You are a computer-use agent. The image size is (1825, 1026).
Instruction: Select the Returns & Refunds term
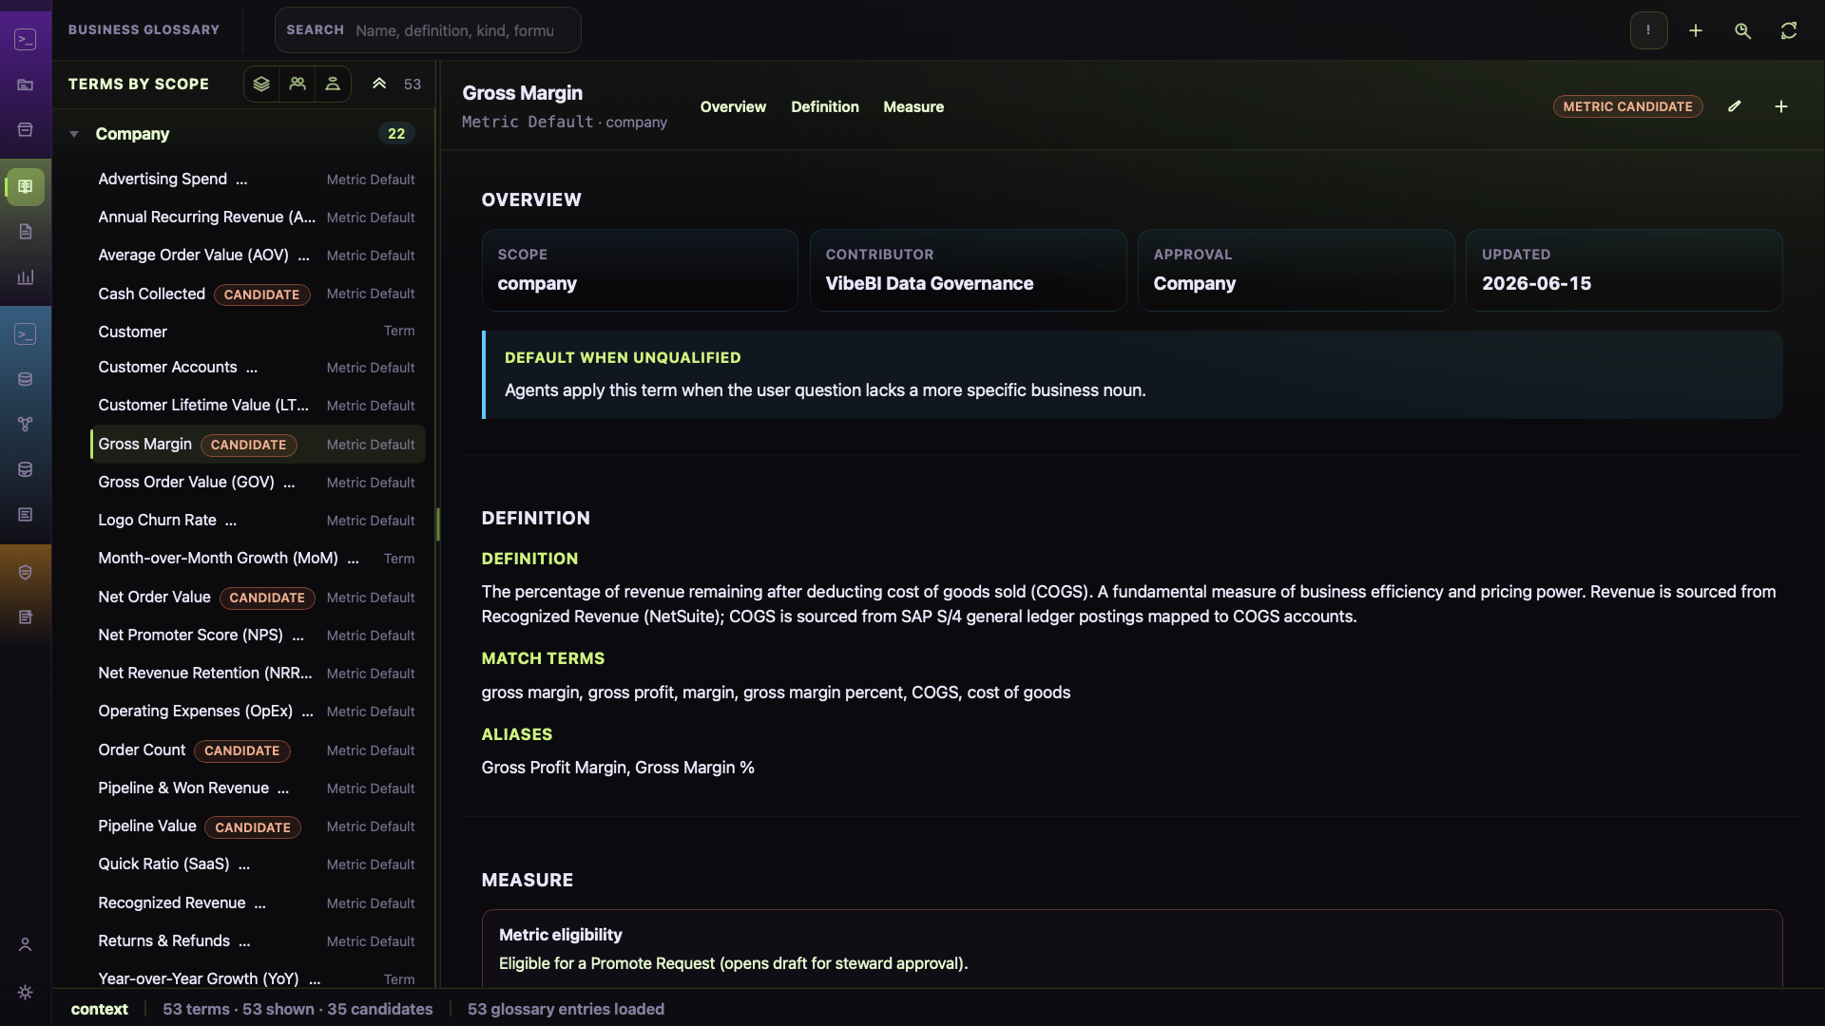257,940
